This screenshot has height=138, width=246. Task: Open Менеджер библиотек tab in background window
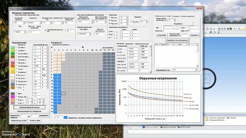[x=168, y=127]
